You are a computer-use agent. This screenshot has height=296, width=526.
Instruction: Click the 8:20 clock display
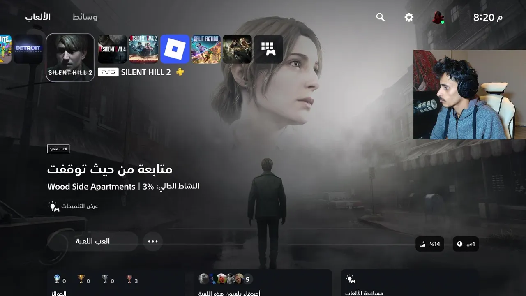click(488, 17)
